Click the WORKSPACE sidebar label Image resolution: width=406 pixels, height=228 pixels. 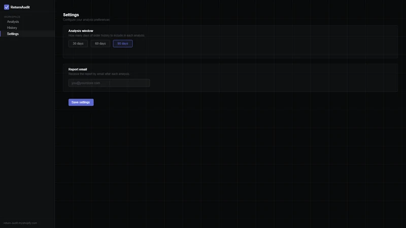point(12,17)
